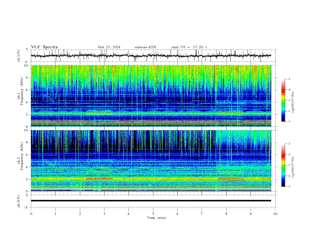This screenshot has width=310, height=240.
Task: Click the time axis tick label '5'
Action: click(153, 214)
